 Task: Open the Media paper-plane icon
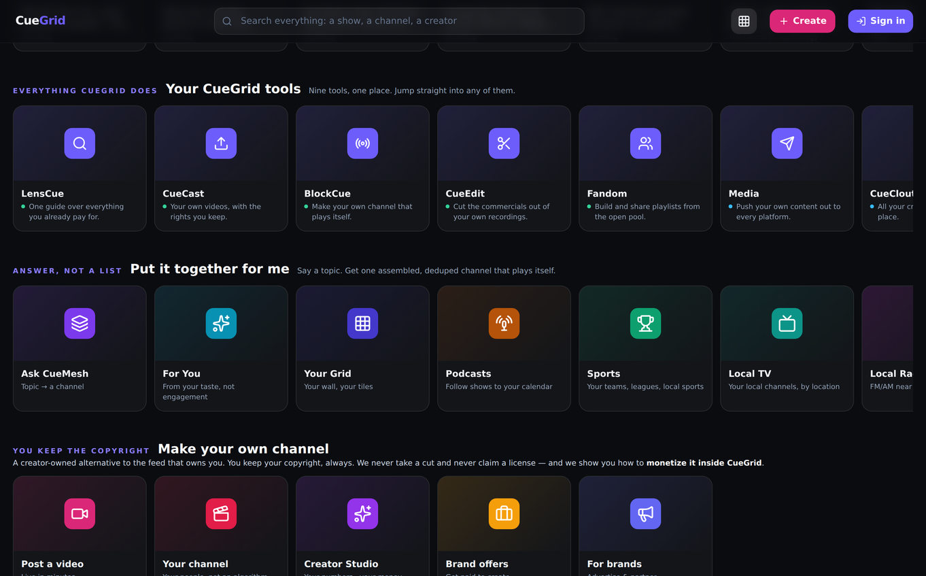pos(787,143)
